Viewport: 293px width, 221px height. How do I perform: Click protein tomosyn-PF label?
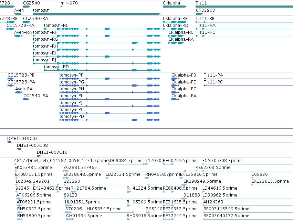pos(71,75)
